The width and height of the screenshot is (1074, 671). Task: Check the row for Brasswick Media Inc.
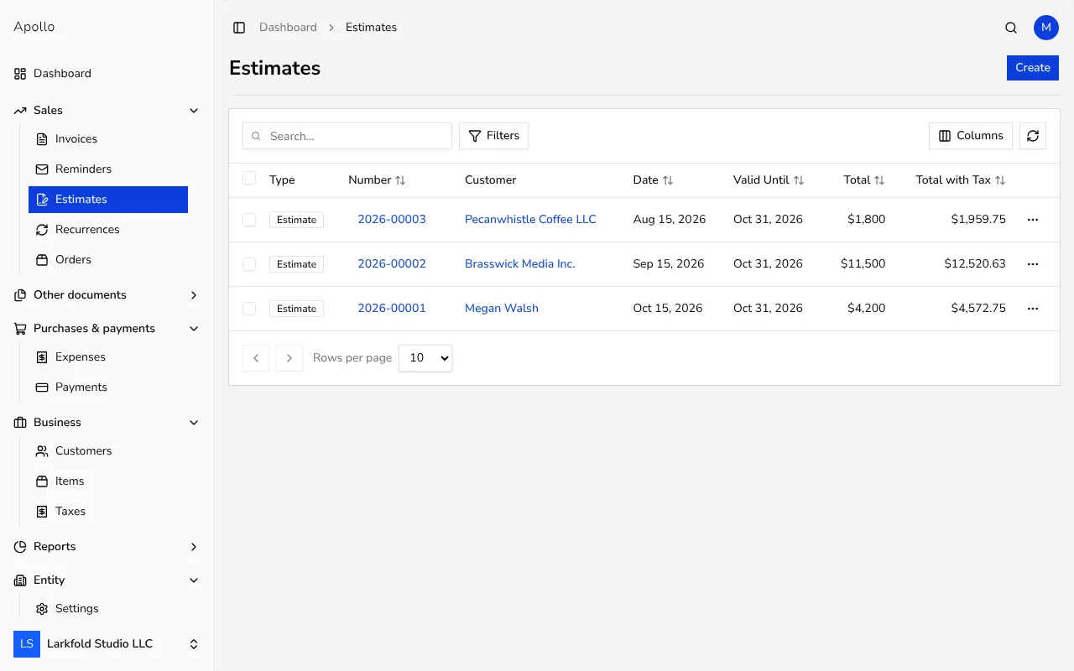pos(249,264)
